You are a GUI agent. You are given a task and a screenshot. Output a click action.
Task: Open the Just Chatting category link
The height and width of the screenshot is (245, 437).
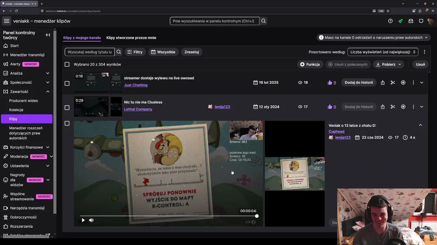pos(136,85)
